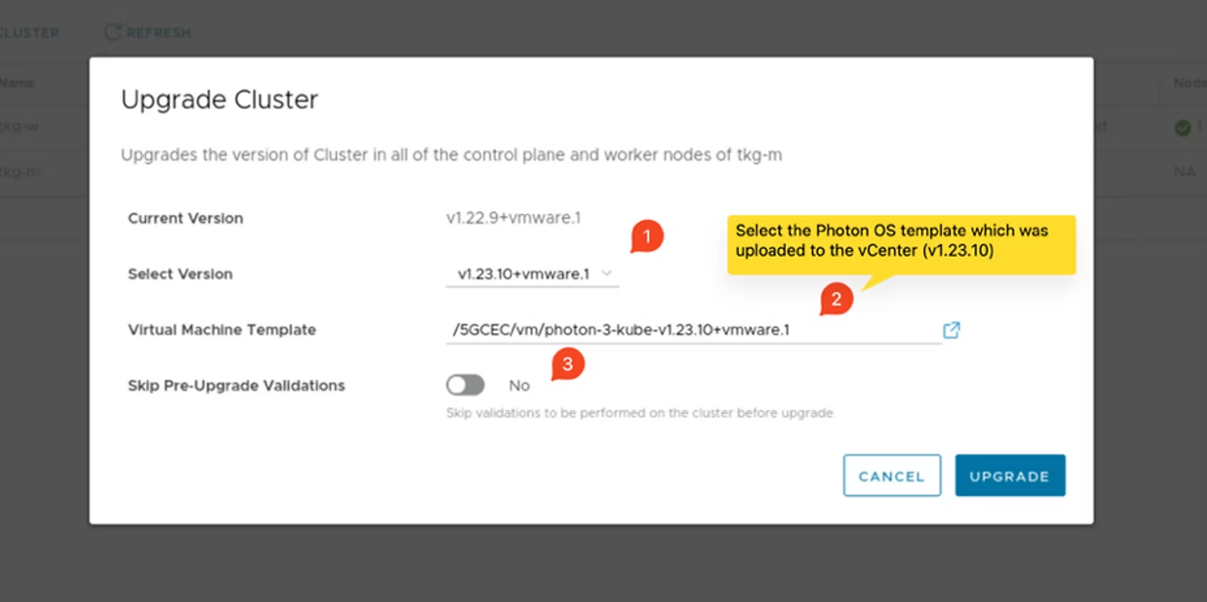Select the tkg-m cluster row
Viewport: 1207px width, 602px height.
(20, 172)
